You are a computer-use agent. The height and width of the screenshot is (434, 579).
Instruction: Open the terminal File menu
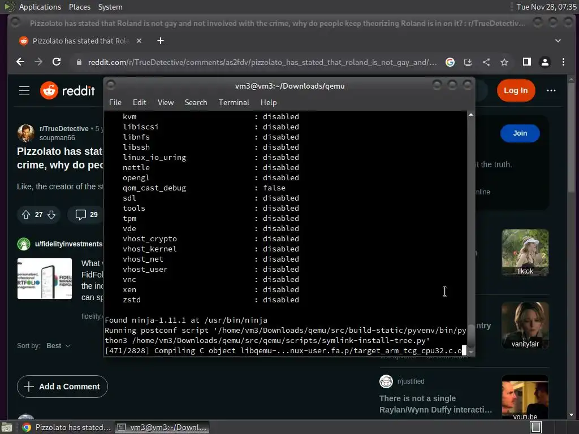click(x=115, y=103)
